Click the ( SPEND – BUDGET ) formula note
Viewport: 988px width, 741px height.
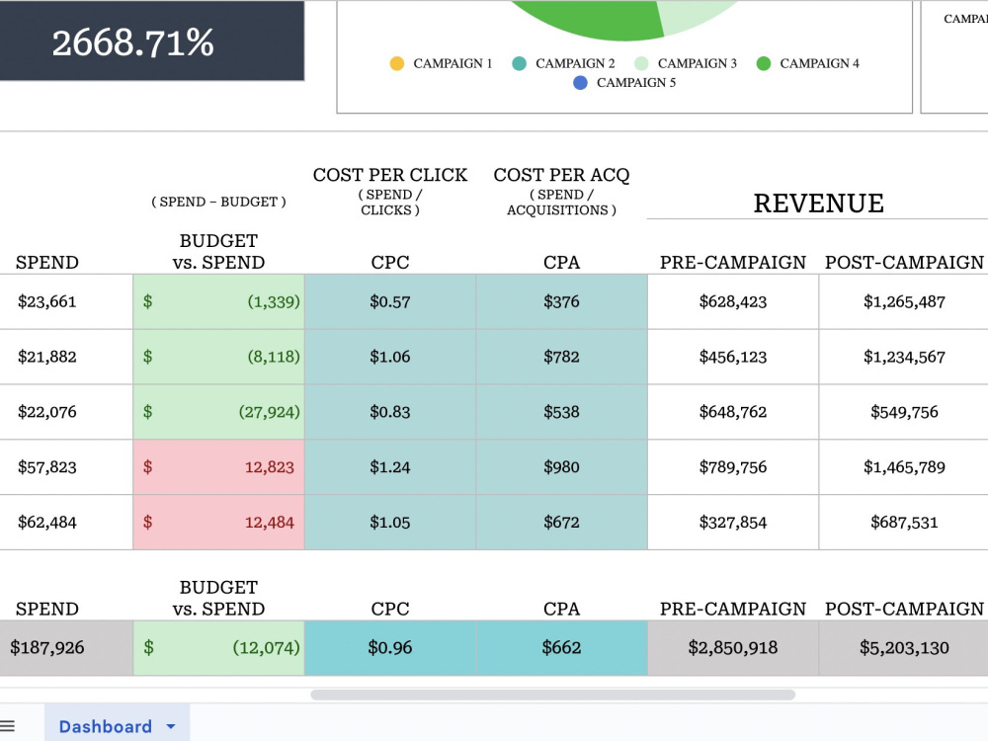point(218,202)
